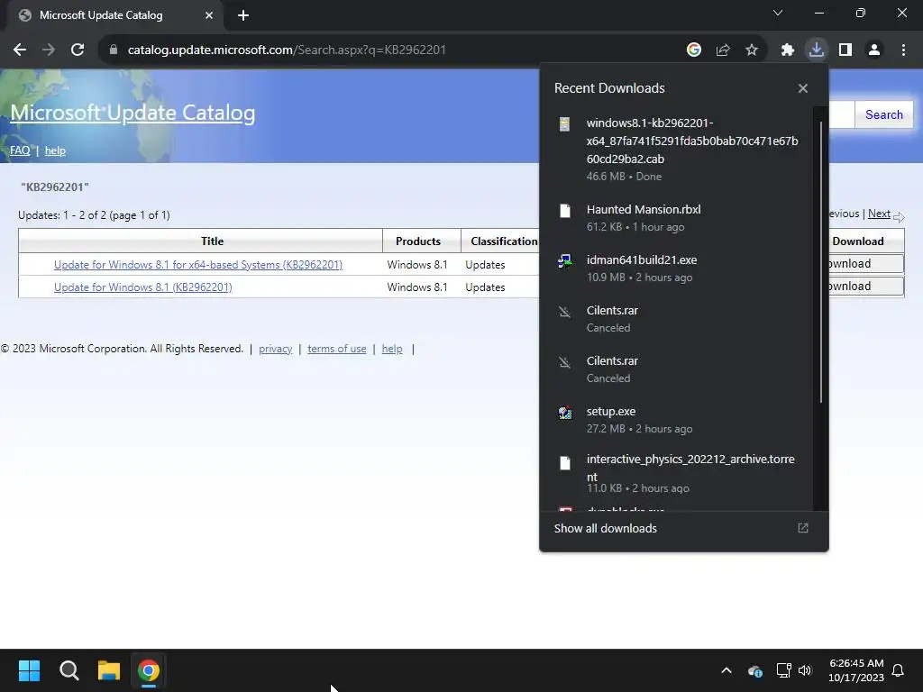
Task: Click the Chrome taskbar icon
Action: point(149,670)
